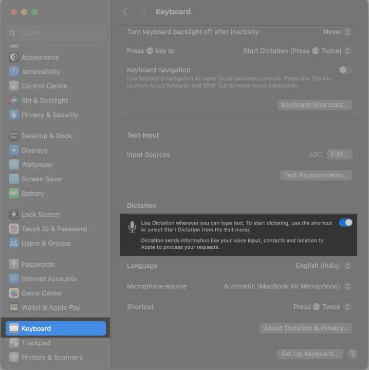The height and width of the screenshot is (370, 369).
Task: Click the 'Keyboard' window title
Action: point(173,12)
